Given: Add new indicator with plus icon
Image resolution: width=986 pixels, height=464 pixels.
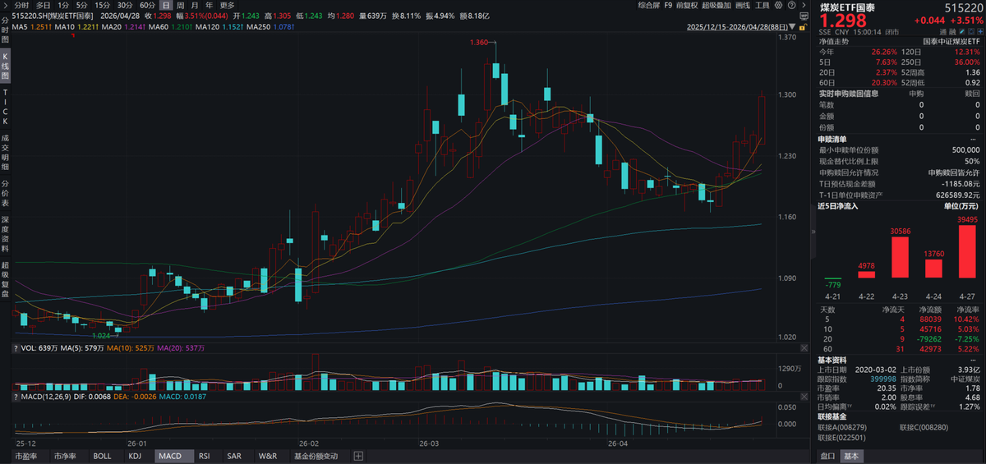Looking at the screenshot, I should coord(357,456).
